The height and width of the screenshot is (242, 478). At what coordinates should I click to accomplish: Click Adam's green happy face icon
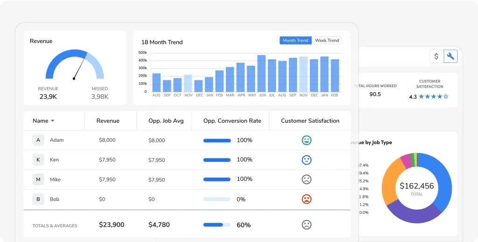point(306,140)
